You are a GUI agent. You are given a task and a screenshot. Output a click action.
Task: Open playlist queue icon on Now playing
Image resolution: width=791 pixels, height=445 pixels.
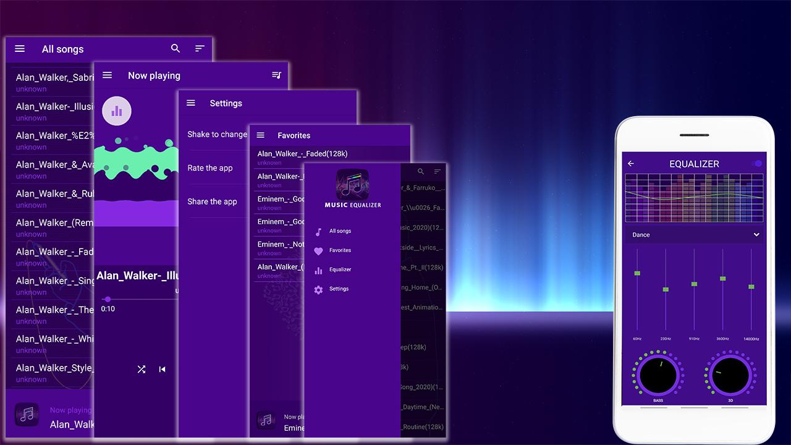pyautogui.click(x=276, y=75)
